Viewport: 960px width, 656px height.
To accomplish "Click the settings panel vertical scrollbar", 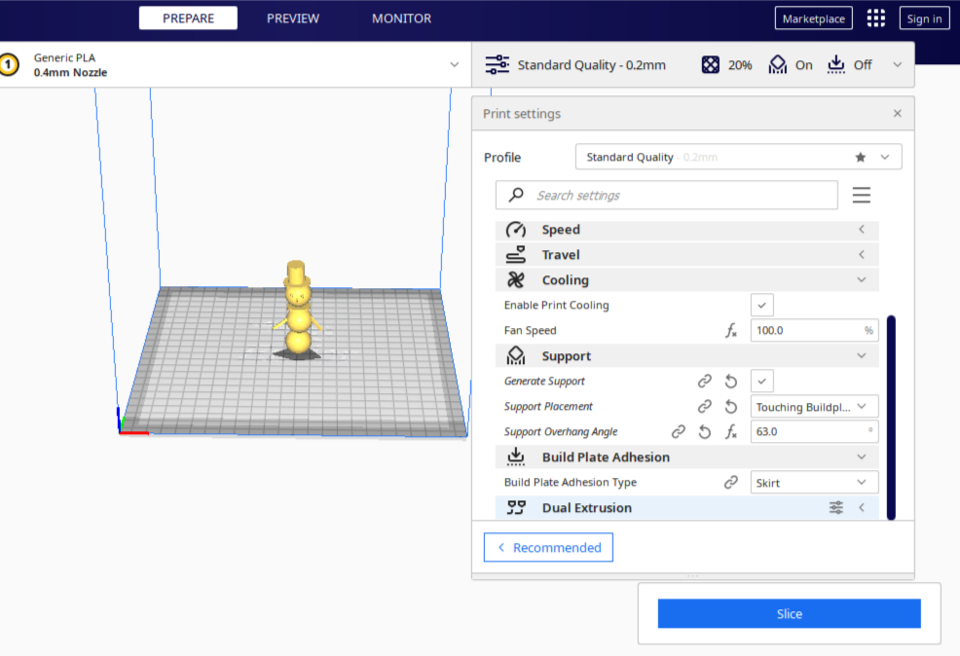I will (891, 418).
